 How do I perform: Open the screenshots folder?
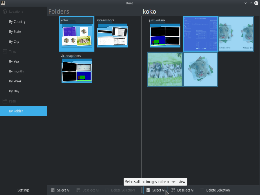tap(112, 34)
